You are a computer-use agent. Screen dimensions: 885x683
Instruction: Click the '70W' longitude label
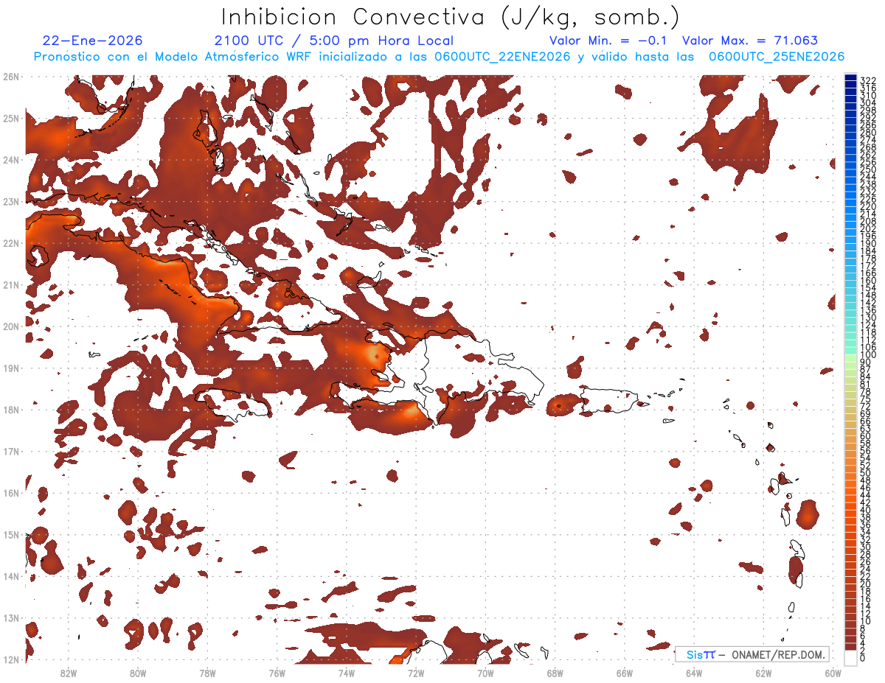pos(485,673)
